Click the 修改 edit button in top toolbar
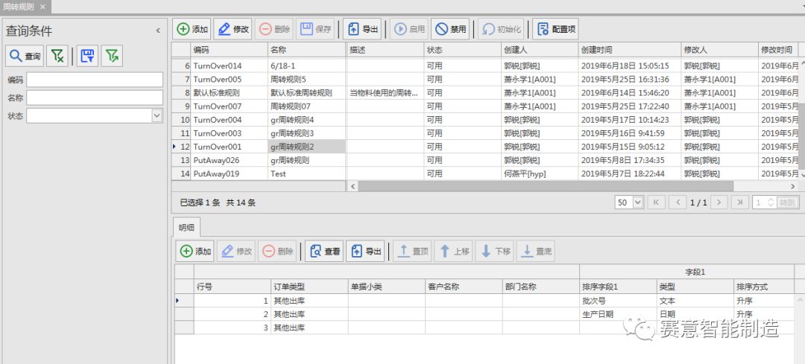805x364 pixels. coord(233,30)
